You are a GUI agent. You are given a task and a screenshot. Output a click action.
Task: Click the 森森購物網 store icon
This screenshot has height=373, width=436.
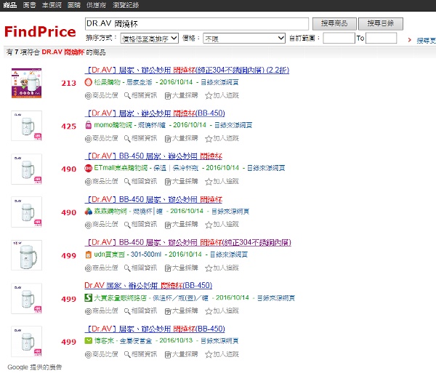[88, 212]
